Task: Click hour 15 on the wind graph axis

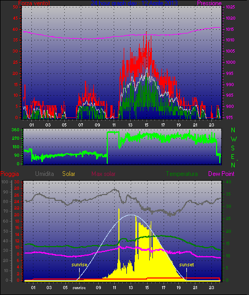Action: [x=147, y=125]
